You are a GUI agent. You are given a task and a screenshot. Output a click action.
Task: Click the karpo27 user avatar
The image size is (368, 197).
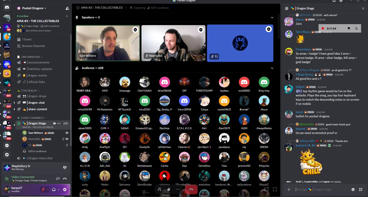[x=6, y=189]
